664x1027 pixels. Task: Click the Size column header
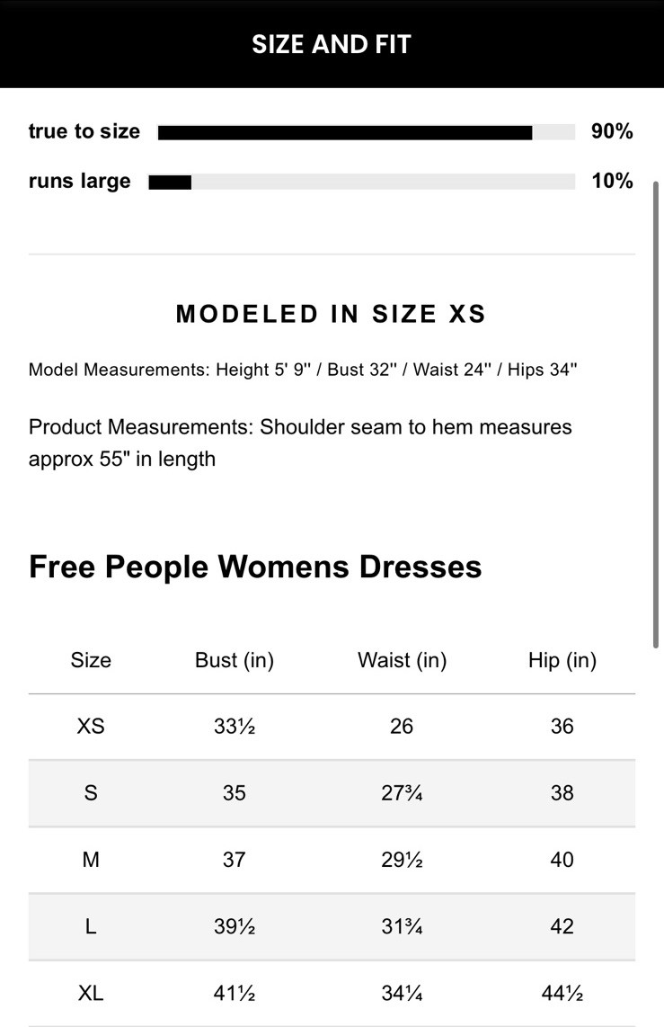[91, 660]
